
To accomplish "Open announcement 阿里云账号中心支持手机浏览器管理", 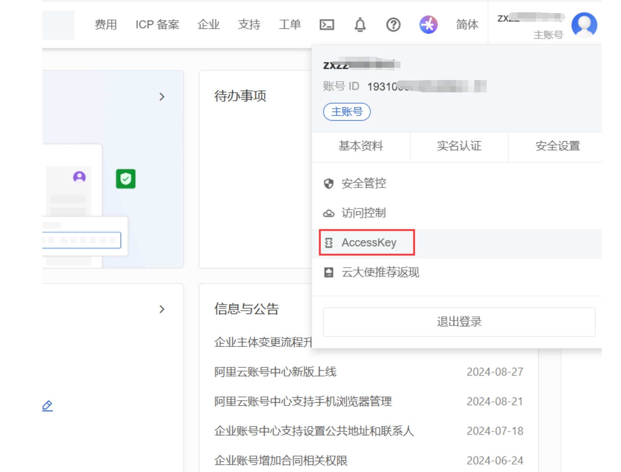I will tap(303, 401).
